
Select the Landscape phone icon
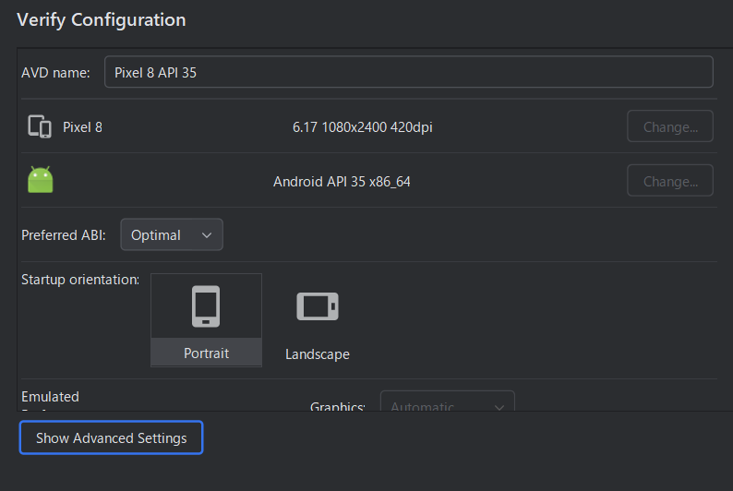click(318, 306)
